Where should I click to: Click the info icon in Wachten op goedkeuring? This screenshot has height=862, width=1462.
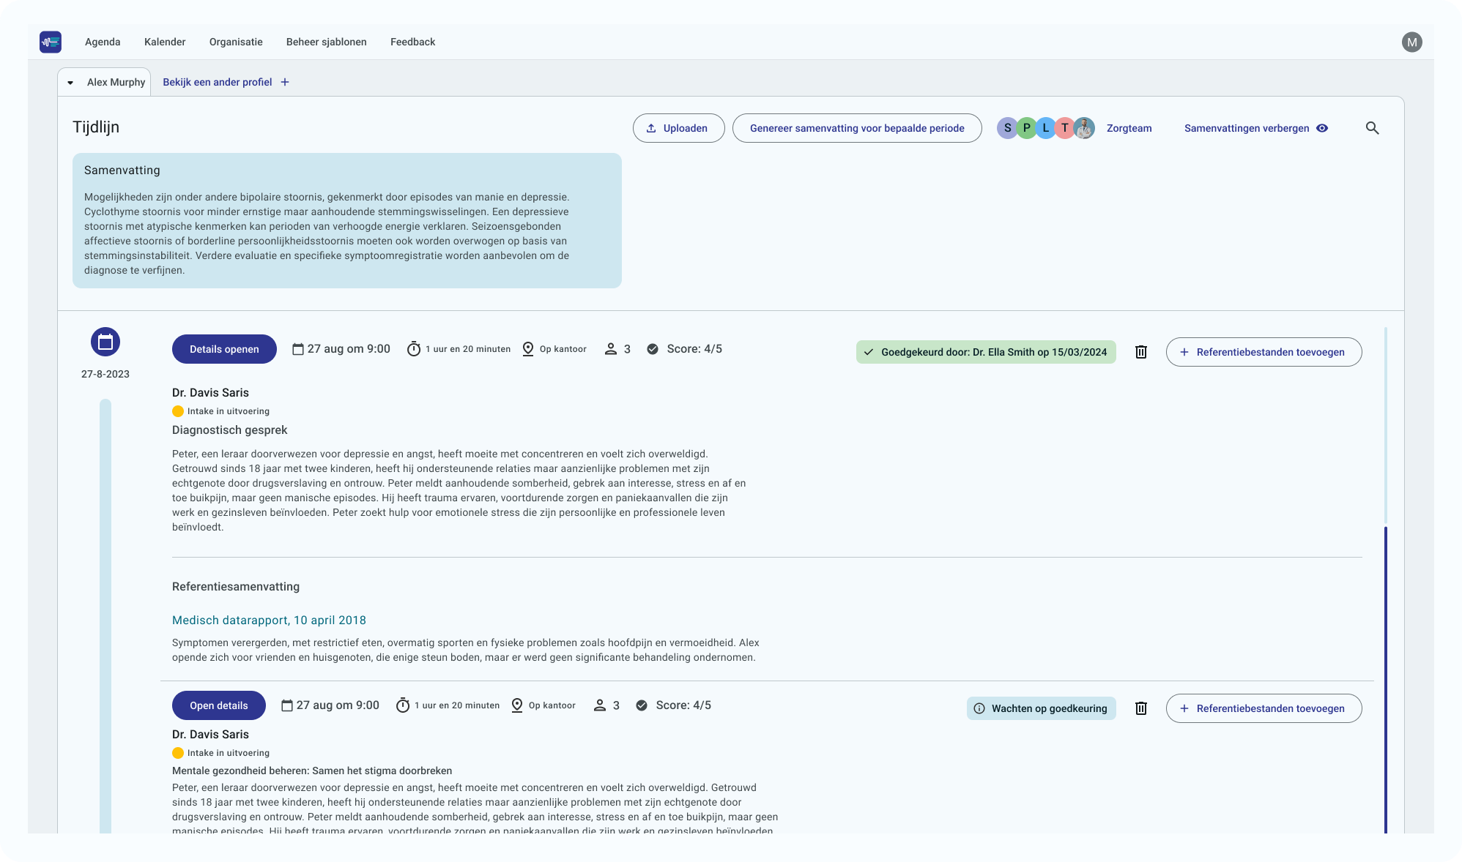coord(979,708)
